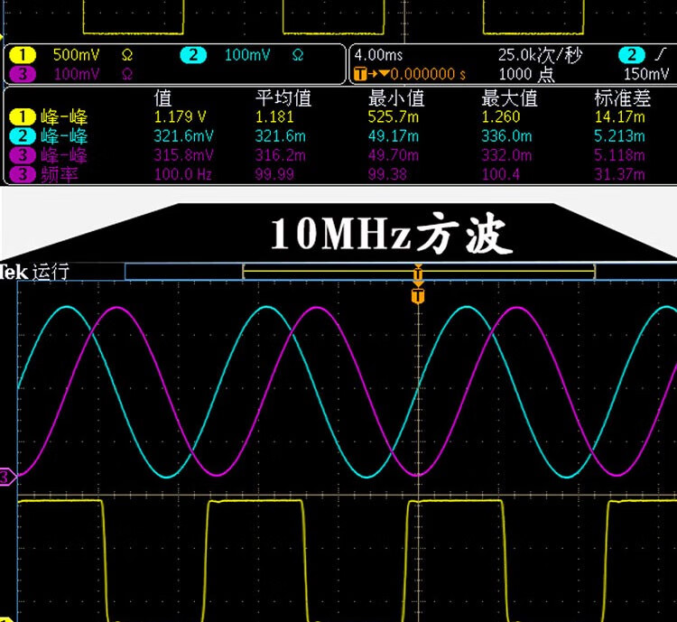Click the cyan 100mV scale of channel 2
The width and height of the screenshot is (677, 622).
[x=247, y=55]
